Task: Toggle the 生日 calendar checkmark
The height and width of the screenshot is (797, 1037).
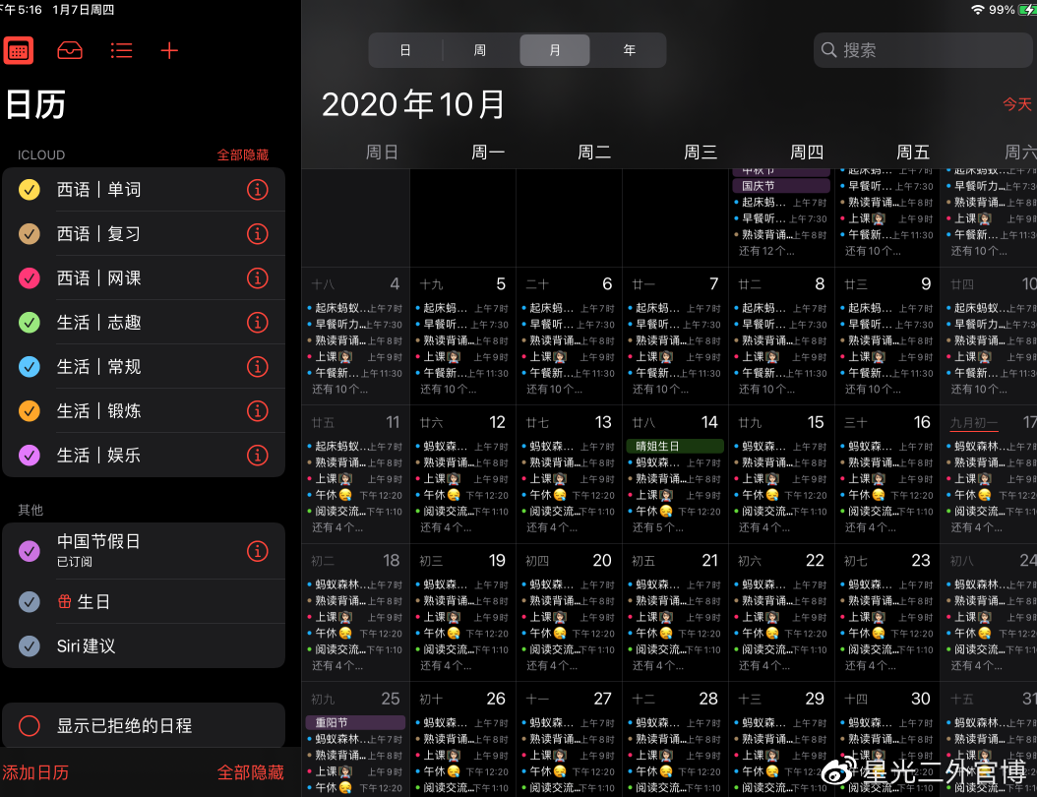Action: 30,602
